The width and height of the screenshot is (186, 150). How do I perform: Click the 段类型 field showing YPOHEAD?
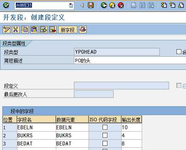click(x=117, y=52)
